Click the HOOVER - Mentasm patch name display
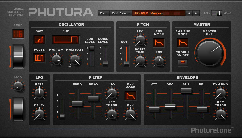The width and height of the screenshot is (242, 138). click(x=159, y=13)
